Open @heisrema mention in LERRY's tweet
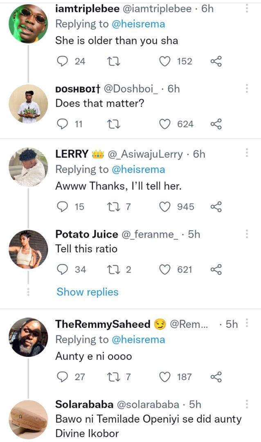261x442 pixels. tap(138, 169)
